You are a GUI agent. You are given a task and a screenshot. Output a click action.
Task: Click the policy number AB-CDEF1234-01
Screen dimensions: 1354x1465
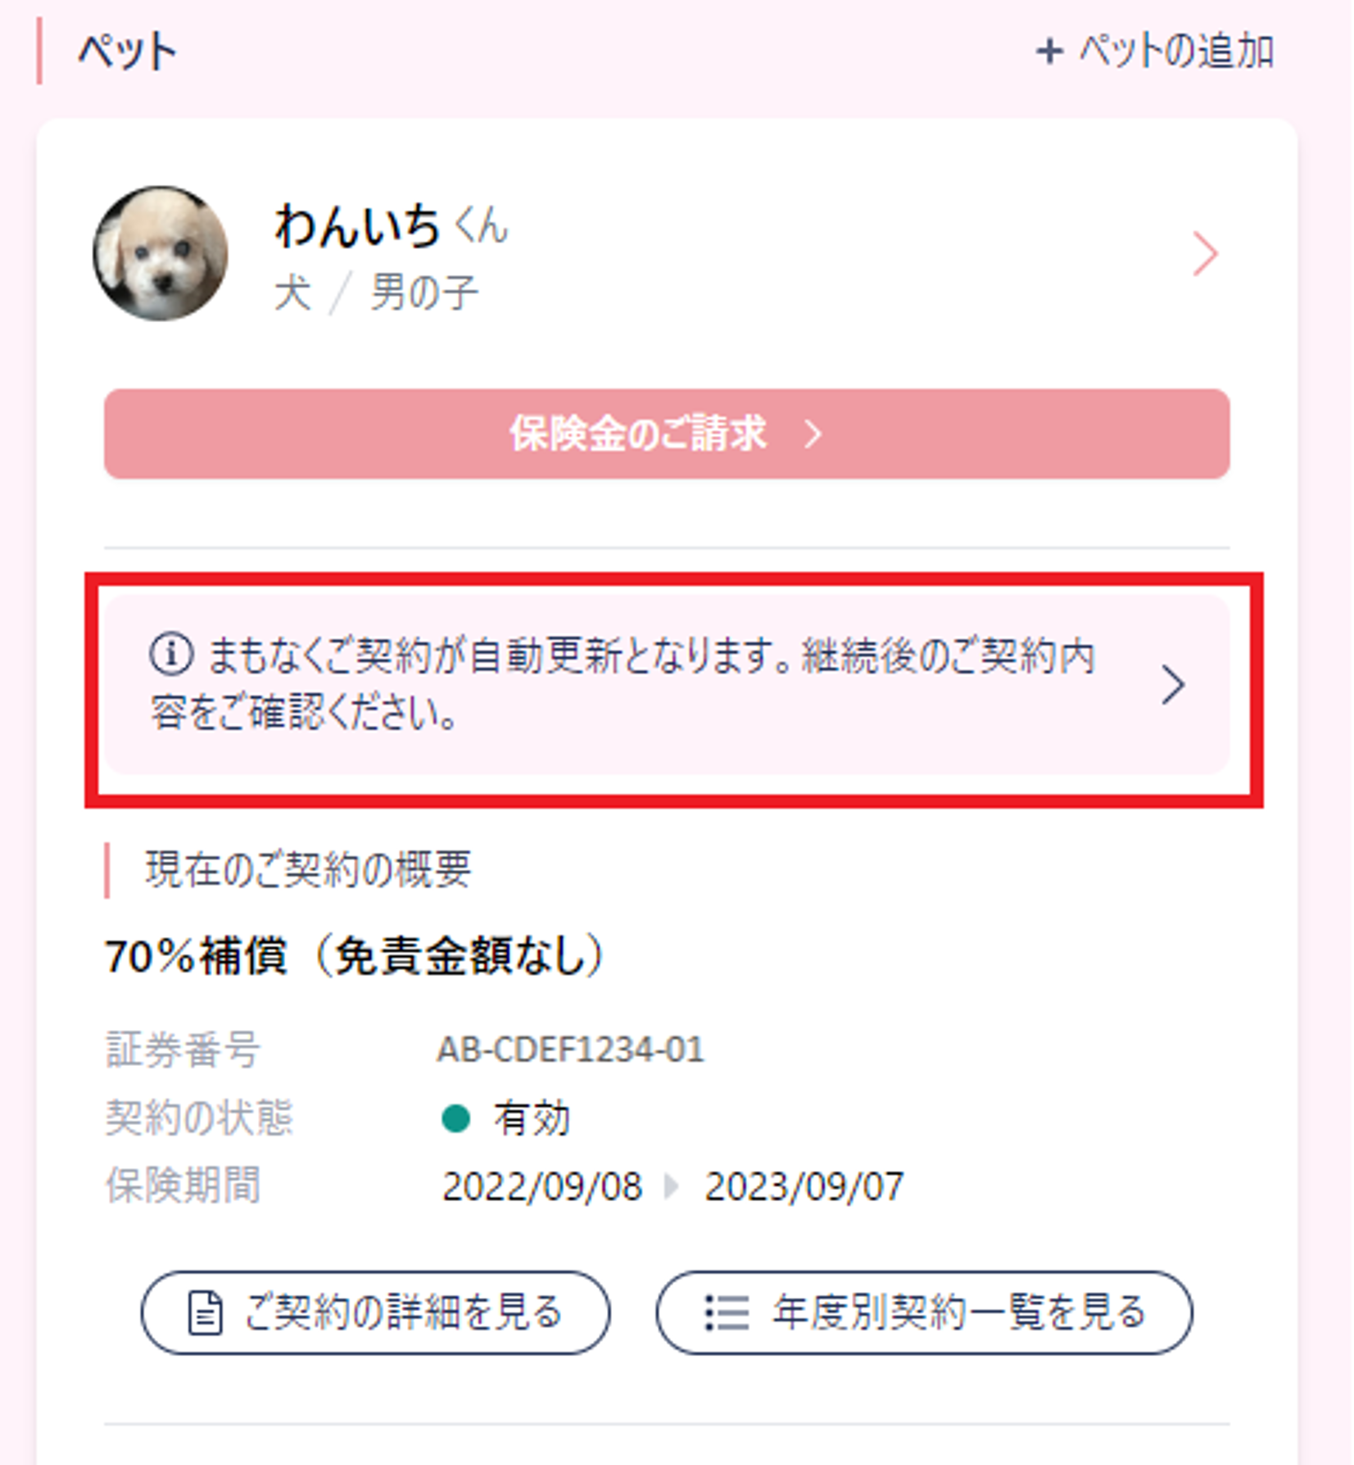click(x=570, y=1050)
